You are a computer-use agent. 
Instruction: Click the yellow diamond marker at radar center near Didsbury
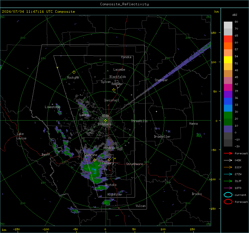[105, 121]
